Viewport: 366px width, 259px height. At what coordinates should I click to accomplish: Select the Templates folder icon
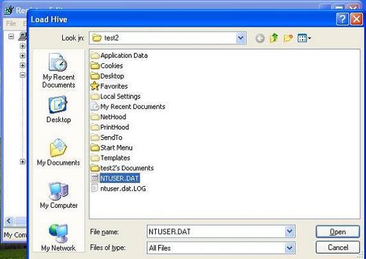click(x=95, y=158)
